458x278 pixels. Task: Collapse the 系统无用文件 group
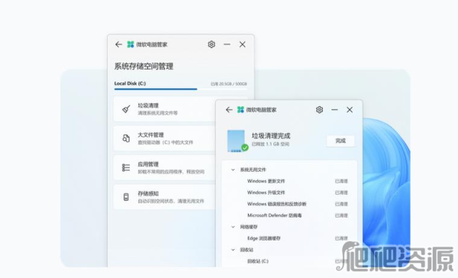233,170
